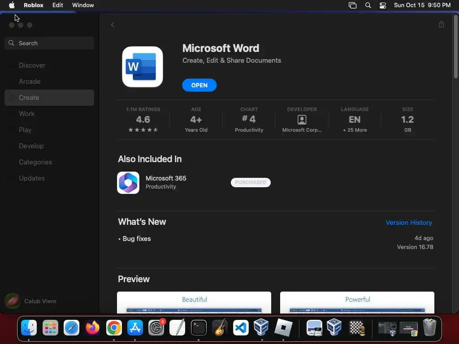Select Play in the sidebar
459x344 pixels.
click(49, 129)
